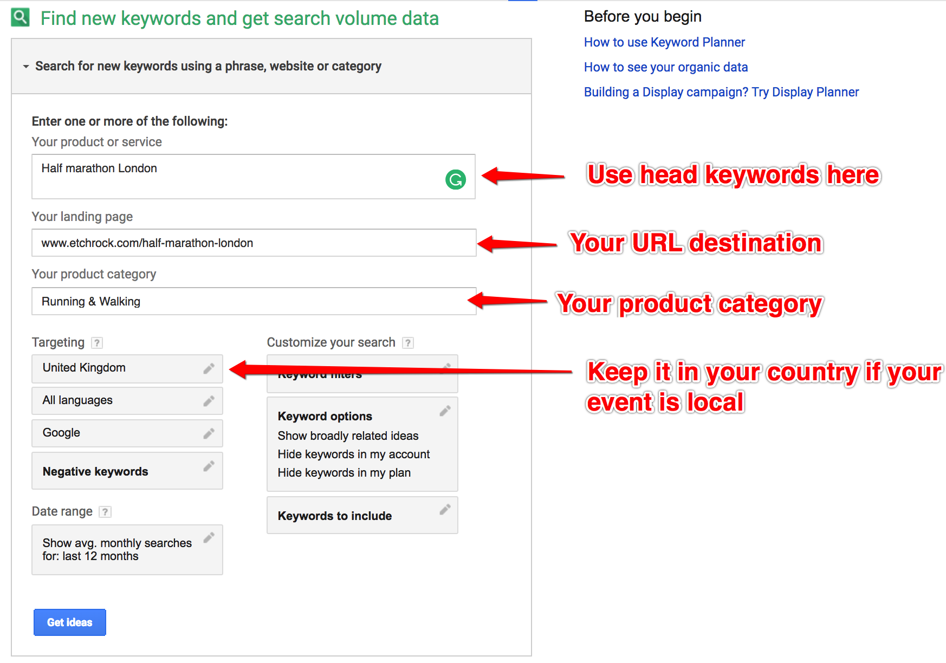The width and height of the screenshot is (946, 663).
Task: Open How to see your organic data
Action: [666, 67]
